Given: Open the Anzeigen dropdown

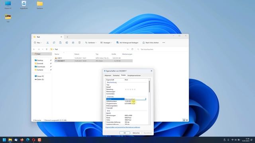Looking at the screenshot, I should click(x=106, y=43).
